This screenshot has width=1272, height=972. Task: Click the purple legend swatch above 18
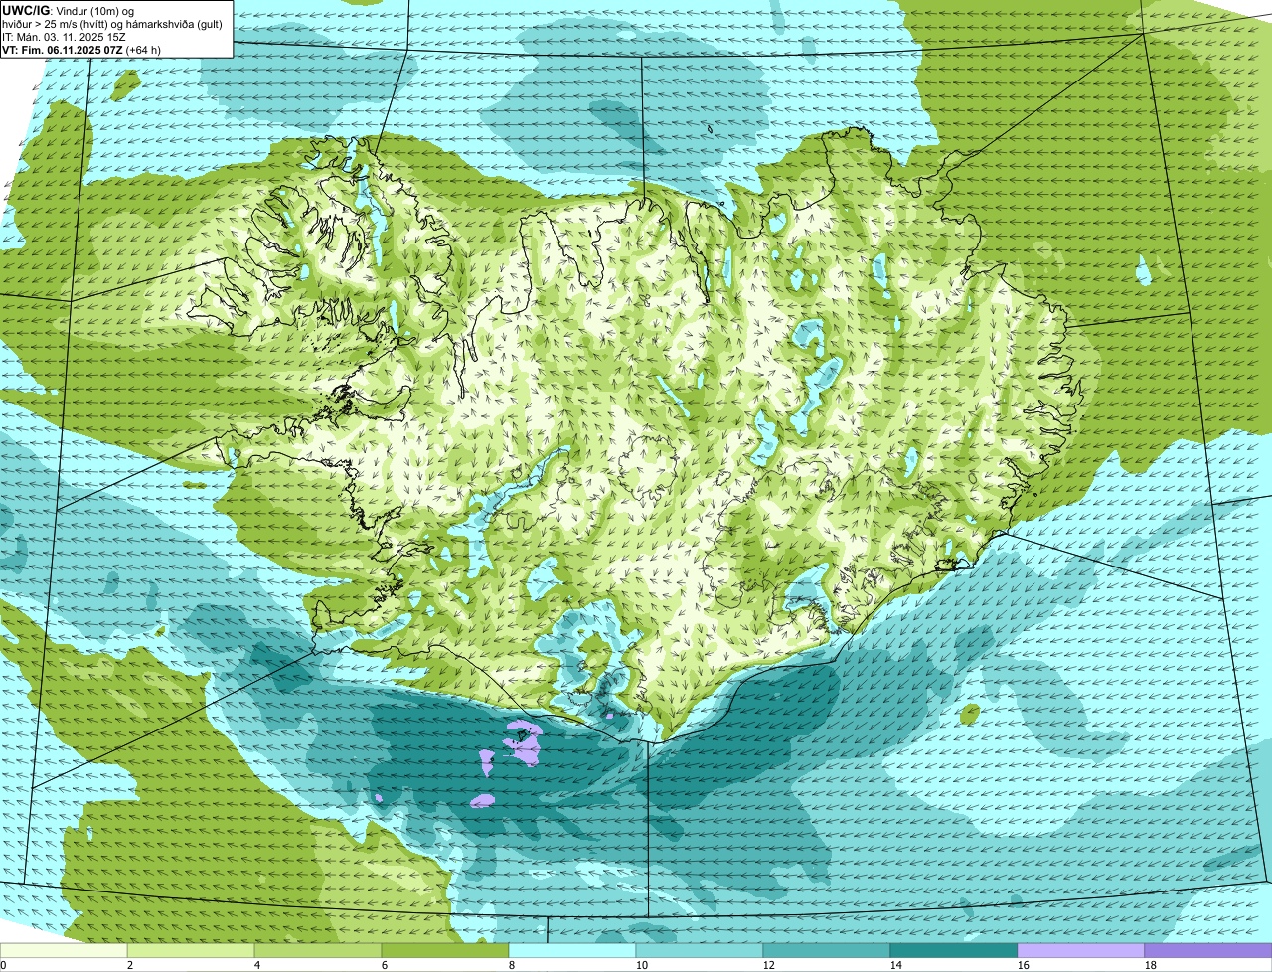coord(1208,951)
